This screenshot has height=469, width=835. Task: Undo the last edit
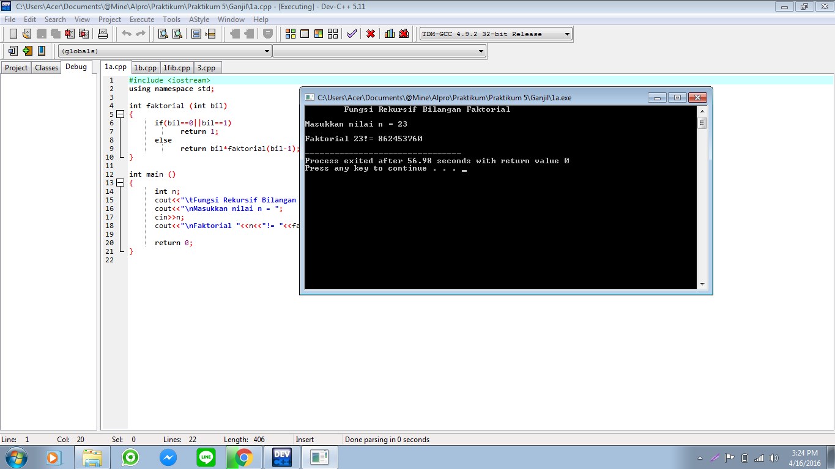[x=128, y=34]
